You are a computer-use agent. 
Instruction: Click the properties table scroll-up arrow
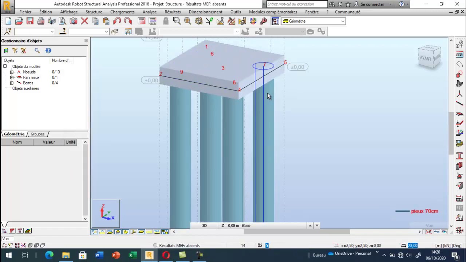click(x=85, y=142)
